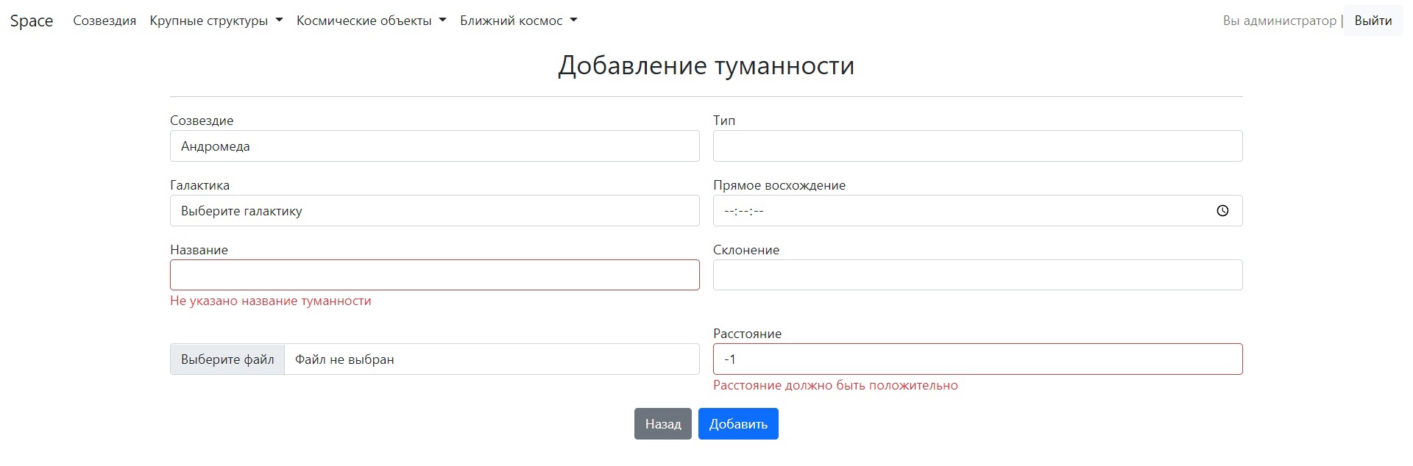Screen dimensions: 1413x466
Task: Submit form with Добавить button
Action: (x=738, y=424)
